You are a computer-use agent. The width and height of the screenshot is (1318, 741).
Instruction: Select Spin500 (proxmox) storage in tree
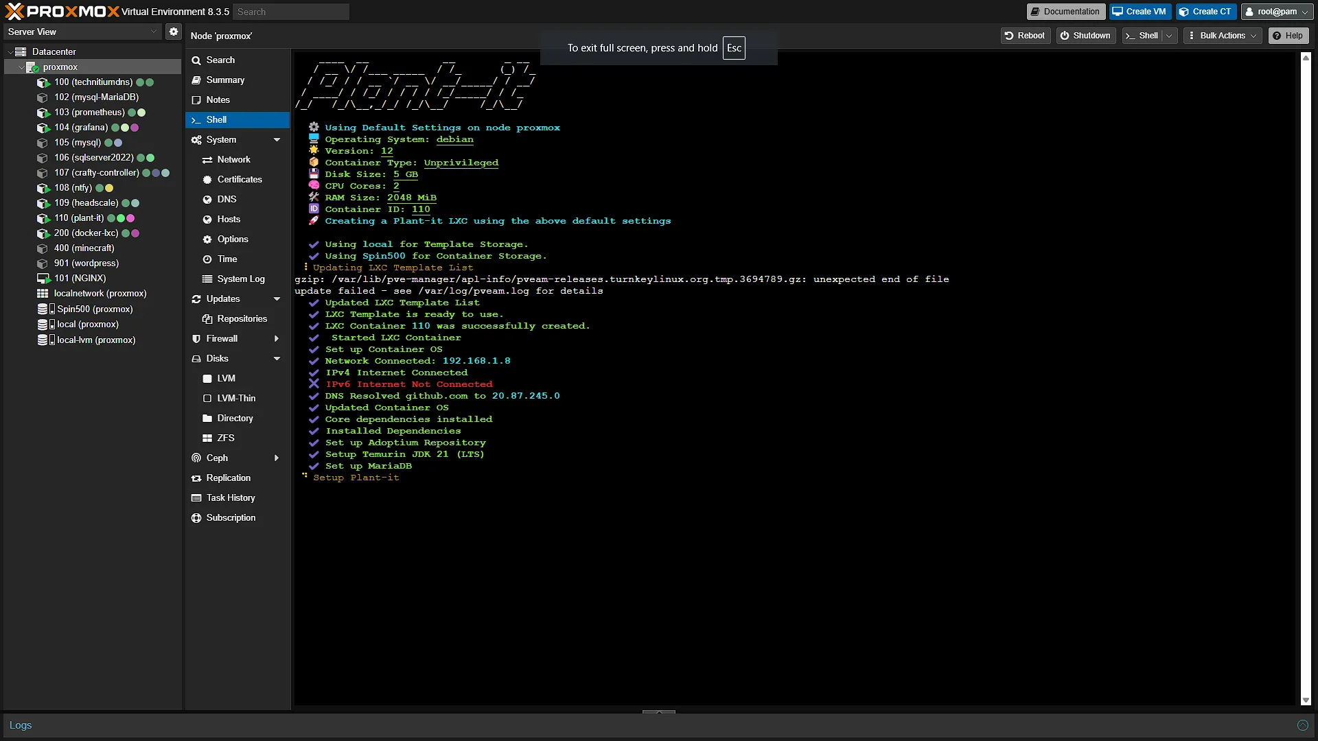pos(93,309)
